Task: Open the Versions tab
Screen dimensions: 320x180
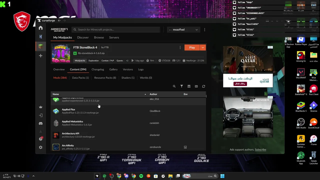Action: (x=128, y=69)
